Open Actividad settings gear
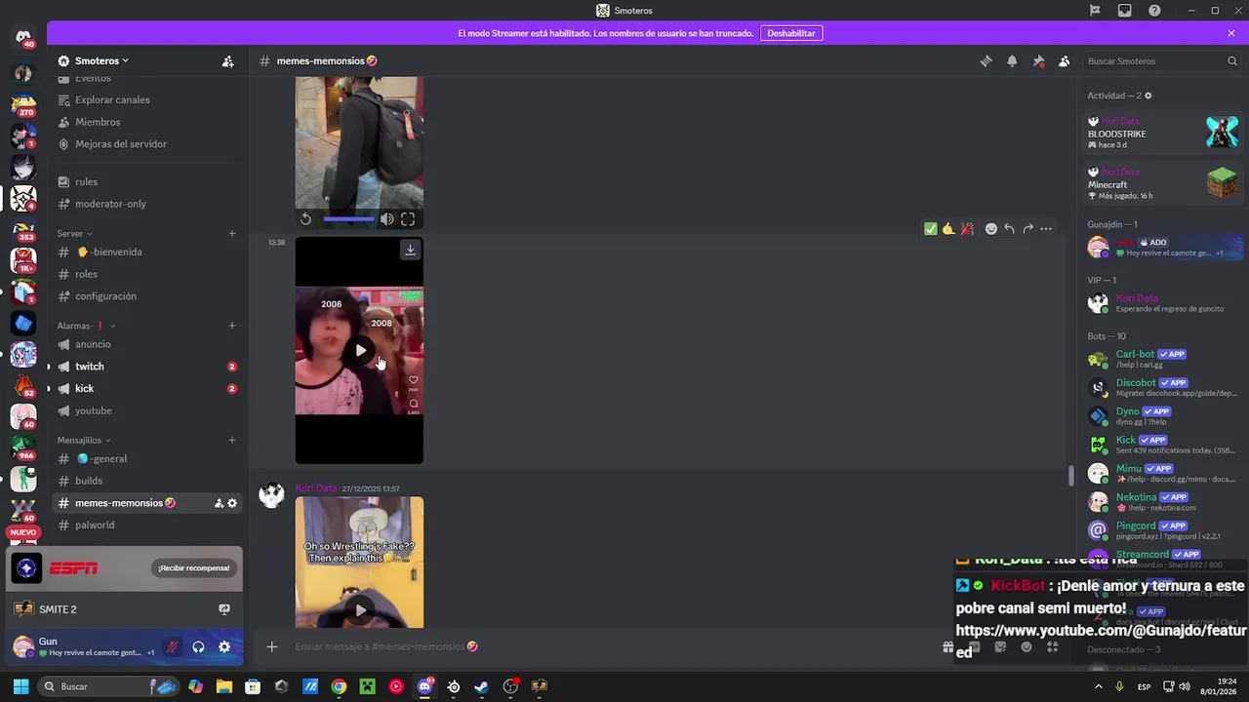 pos(1148,96)
